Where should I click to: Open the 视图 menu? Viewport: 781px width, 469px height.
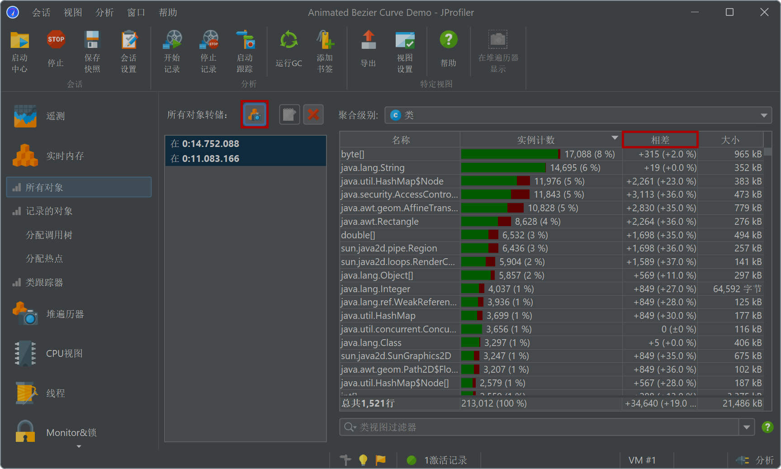[73, 13]
